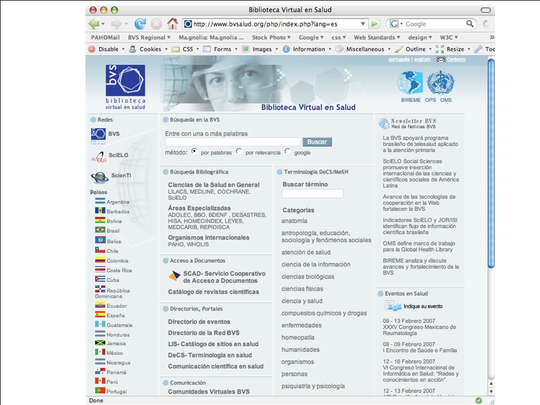540x405 pixels.
Task: Focus the BVS search words field
Action: pyautogui.click(x=233, y=142)
